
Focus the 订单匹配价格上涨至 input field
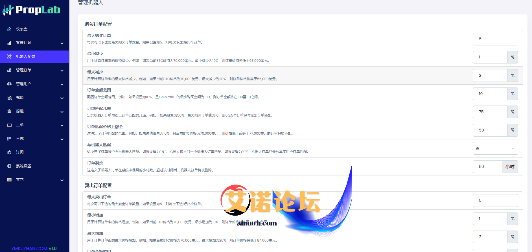(x=490, y=130)
